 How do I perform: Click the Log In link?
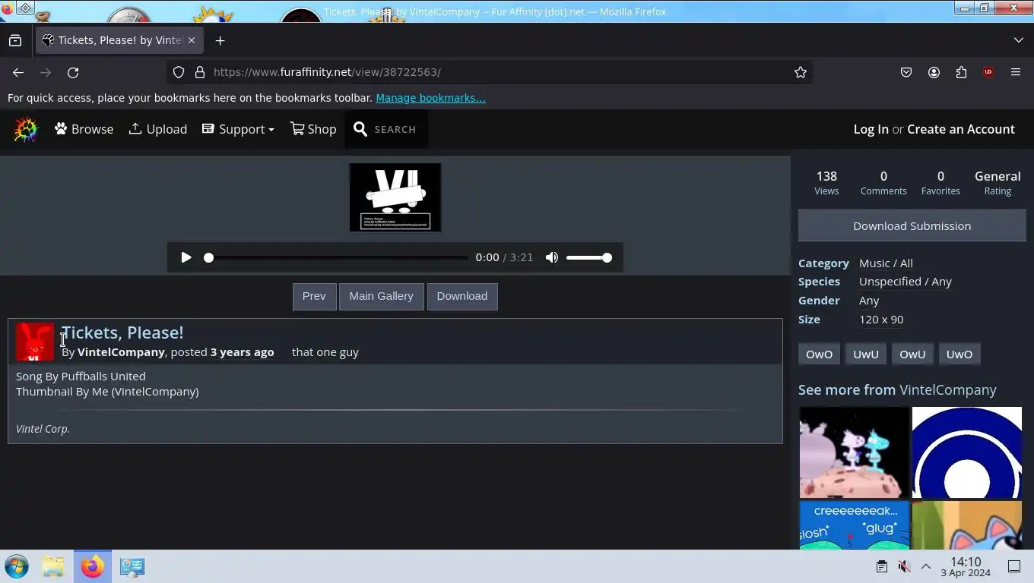(x=871, y=129)
